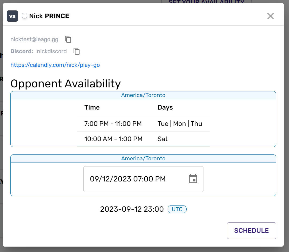This screenshot has width=289, height=252.
Task: Click the SCHEDULE button
Action: [x=251, y=230]
